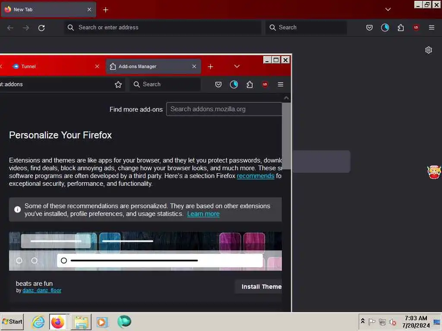Close the New Tab tab
The height and width of the screenshot is (331, 442).
pyautogui.click(x=89, y=9)
